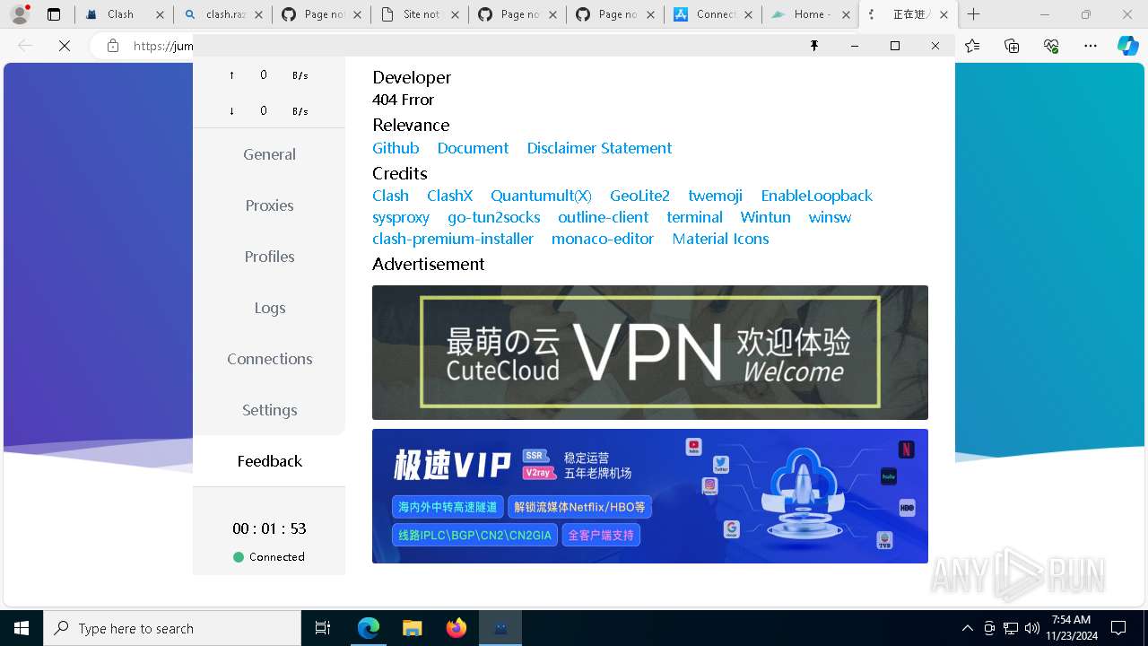
Task: Close the Home browser tab
Action: 846,14
